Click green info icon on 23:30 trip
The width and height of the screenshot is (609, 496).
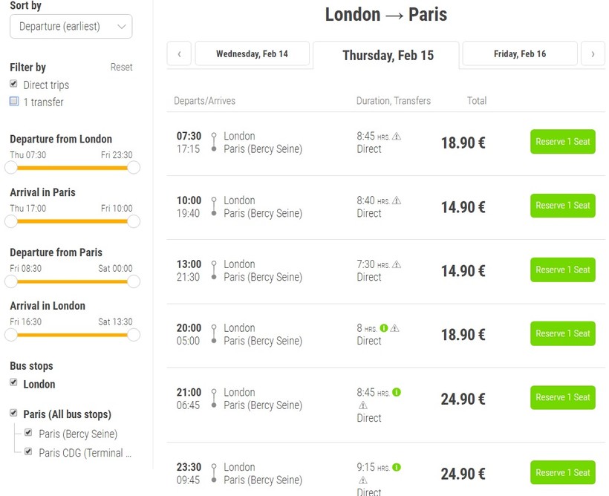[397, 467]
